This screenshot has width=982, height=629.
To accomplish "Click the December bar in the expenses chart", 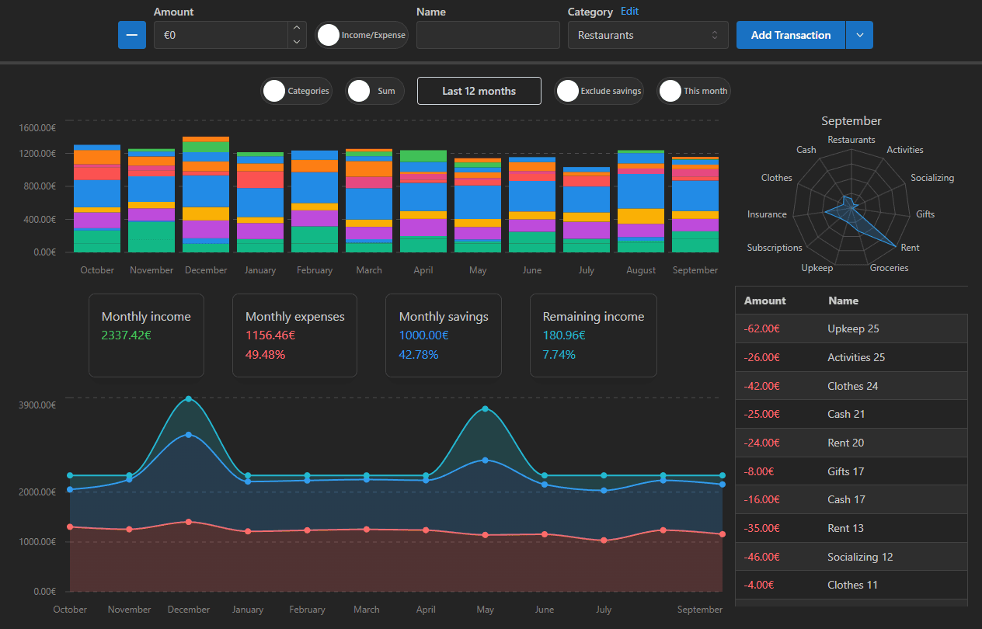I will [x=205, y=194].
